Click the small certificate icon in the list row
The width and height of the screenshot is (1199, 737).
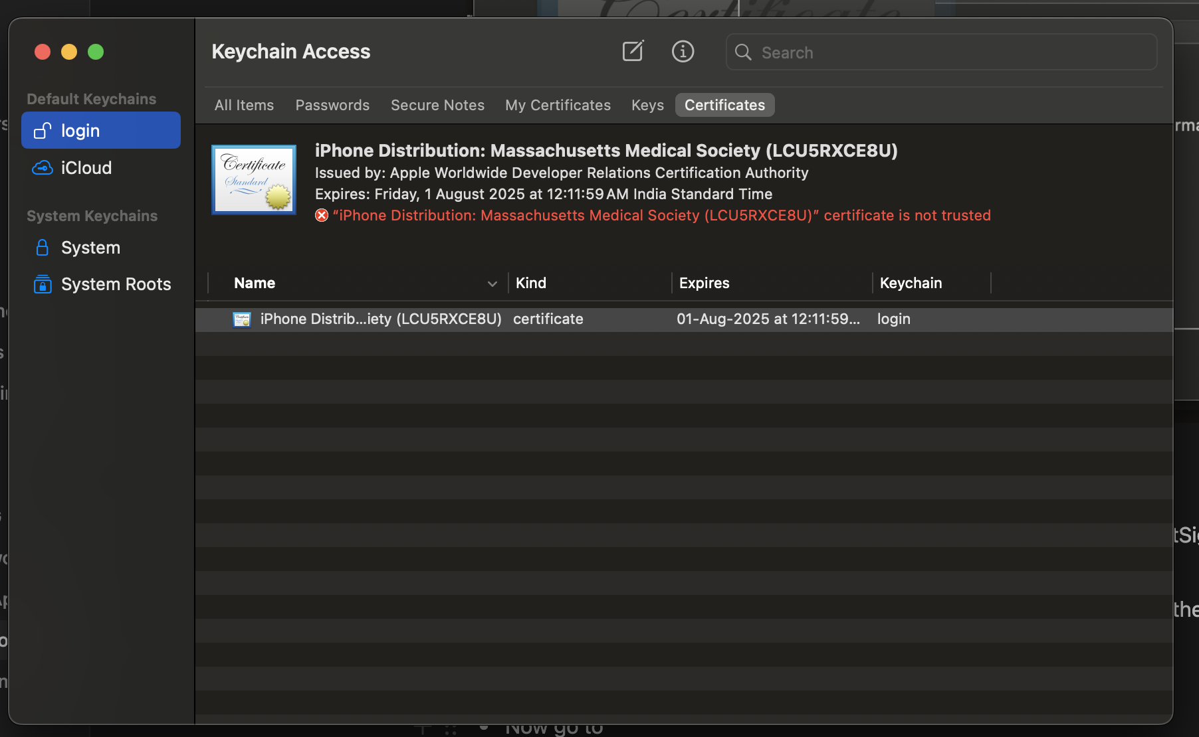pos(242,319)
